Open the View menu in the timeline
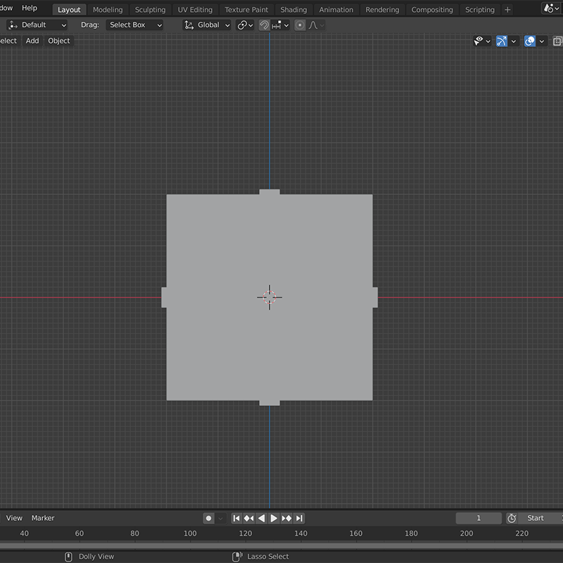The width and height of the screenshot is (563, 563). [x=13, y=517]
